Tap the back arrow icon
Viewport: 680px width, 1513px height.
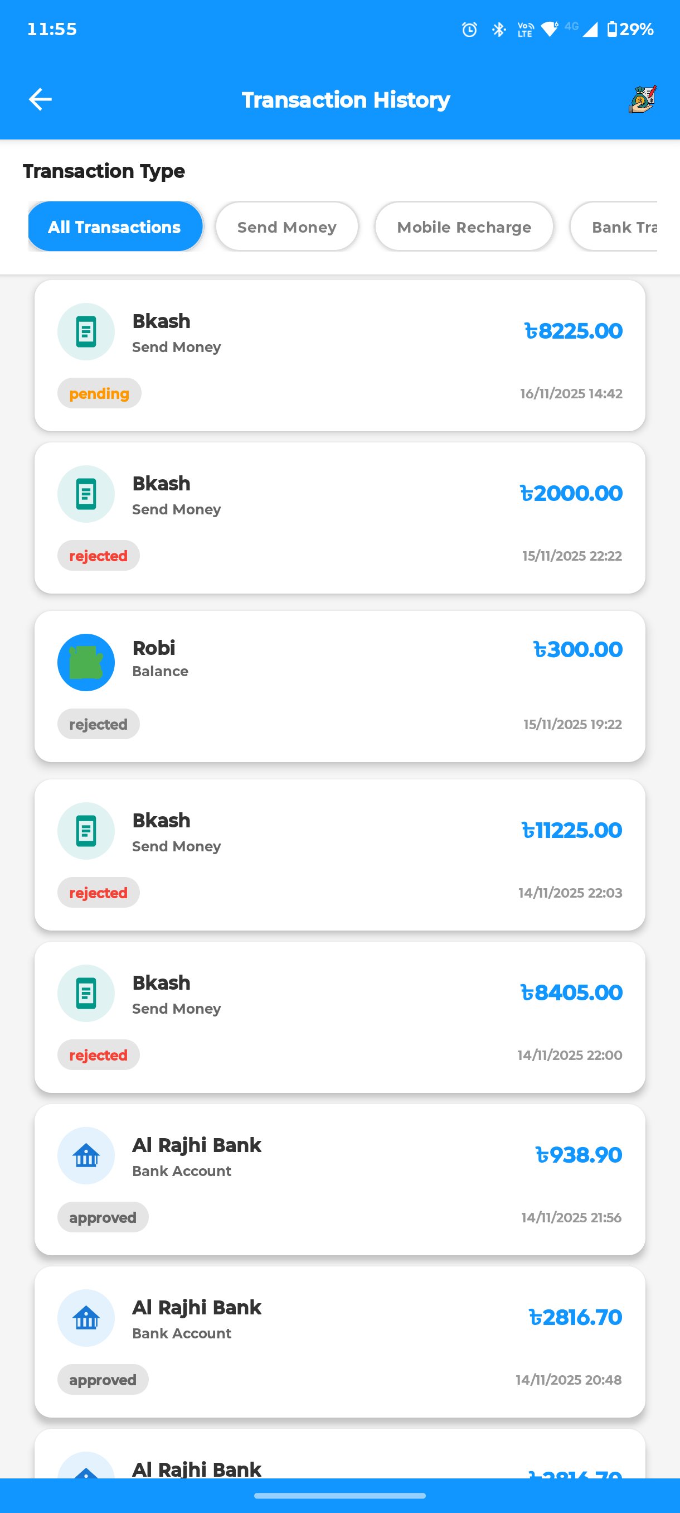click(40, 99)
